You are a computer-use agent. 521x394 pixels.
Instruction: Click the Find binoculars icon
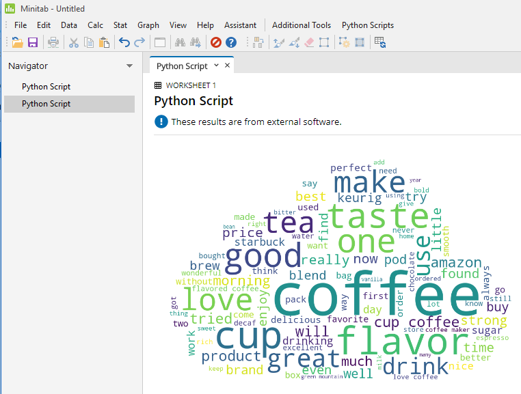click(180, 42)
